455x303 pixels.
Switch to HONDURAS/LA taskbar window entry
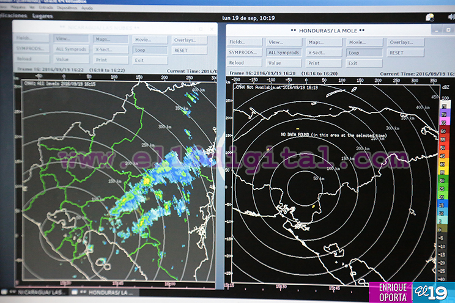tap(104, 293)
